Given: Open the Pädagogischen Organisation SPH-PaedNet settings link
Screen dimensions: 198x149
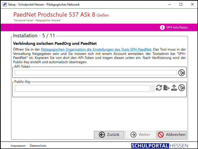Looking at the screenshot, I should coord(96,49).
